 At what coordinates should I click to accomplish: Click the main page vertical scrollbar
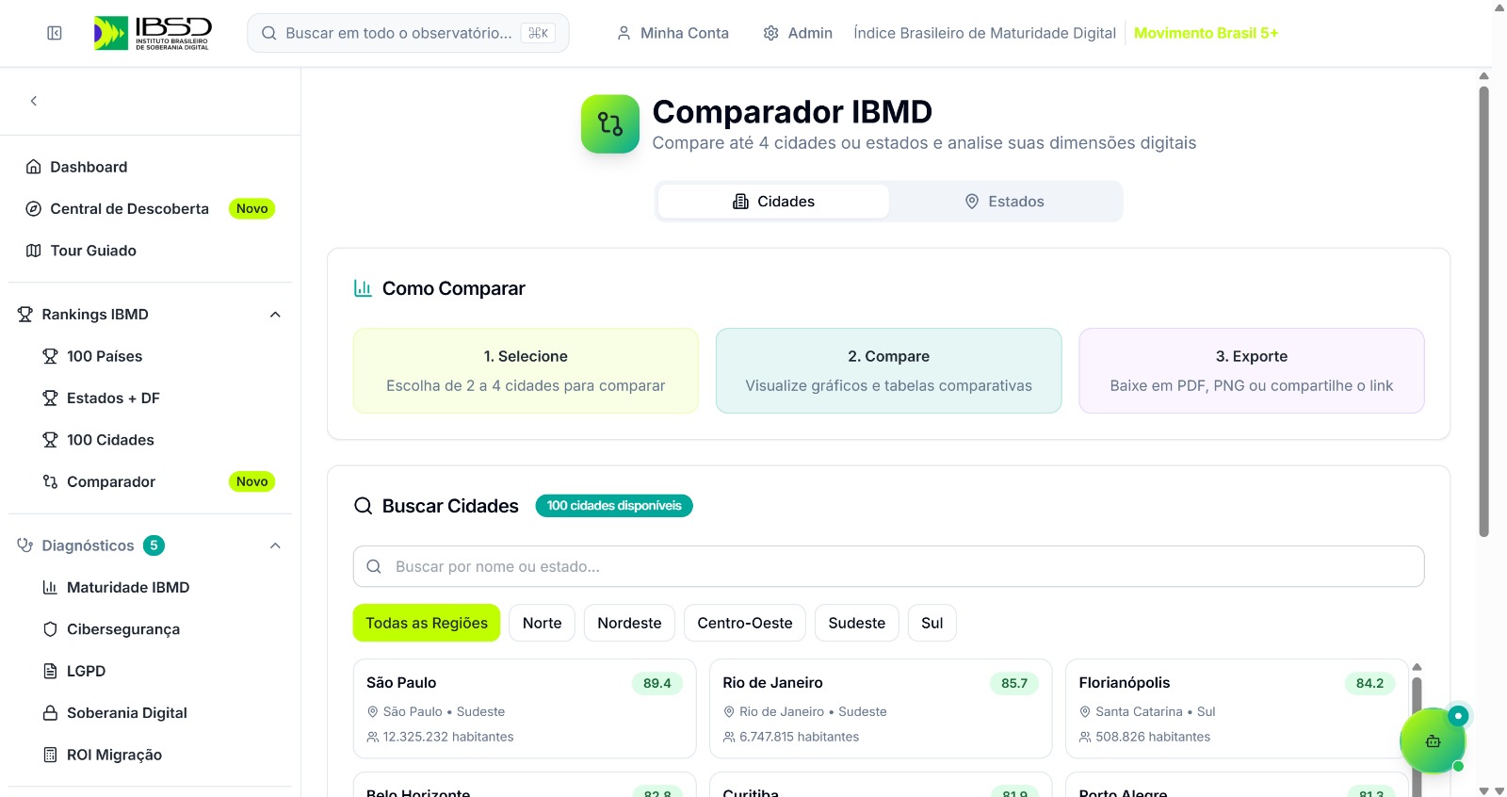coord(1483,311)
